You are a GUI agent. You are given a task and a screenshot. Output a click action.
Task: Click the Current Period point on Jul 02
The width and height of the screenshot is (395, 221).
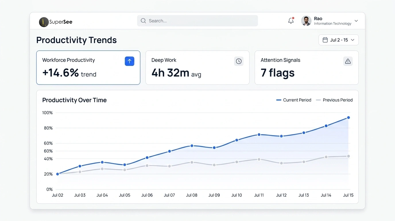(57, 174)
